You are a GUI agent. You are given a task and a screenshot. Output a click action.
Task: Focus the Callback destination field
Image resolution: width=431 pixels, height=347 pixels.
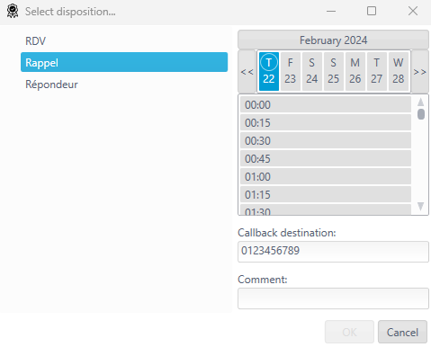click(x=333, y=252)
